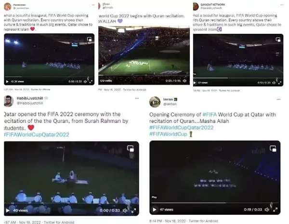Seek along Imran's video progress bar

point(215,203)
